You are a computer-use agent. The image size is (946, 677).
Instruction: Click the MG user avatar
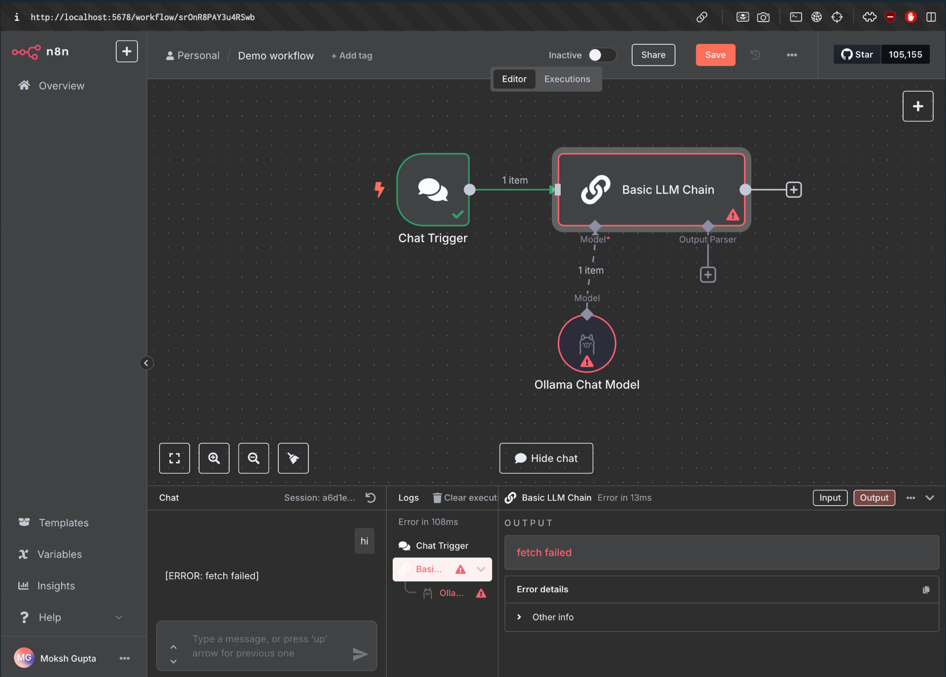click(x=24, y=657)
